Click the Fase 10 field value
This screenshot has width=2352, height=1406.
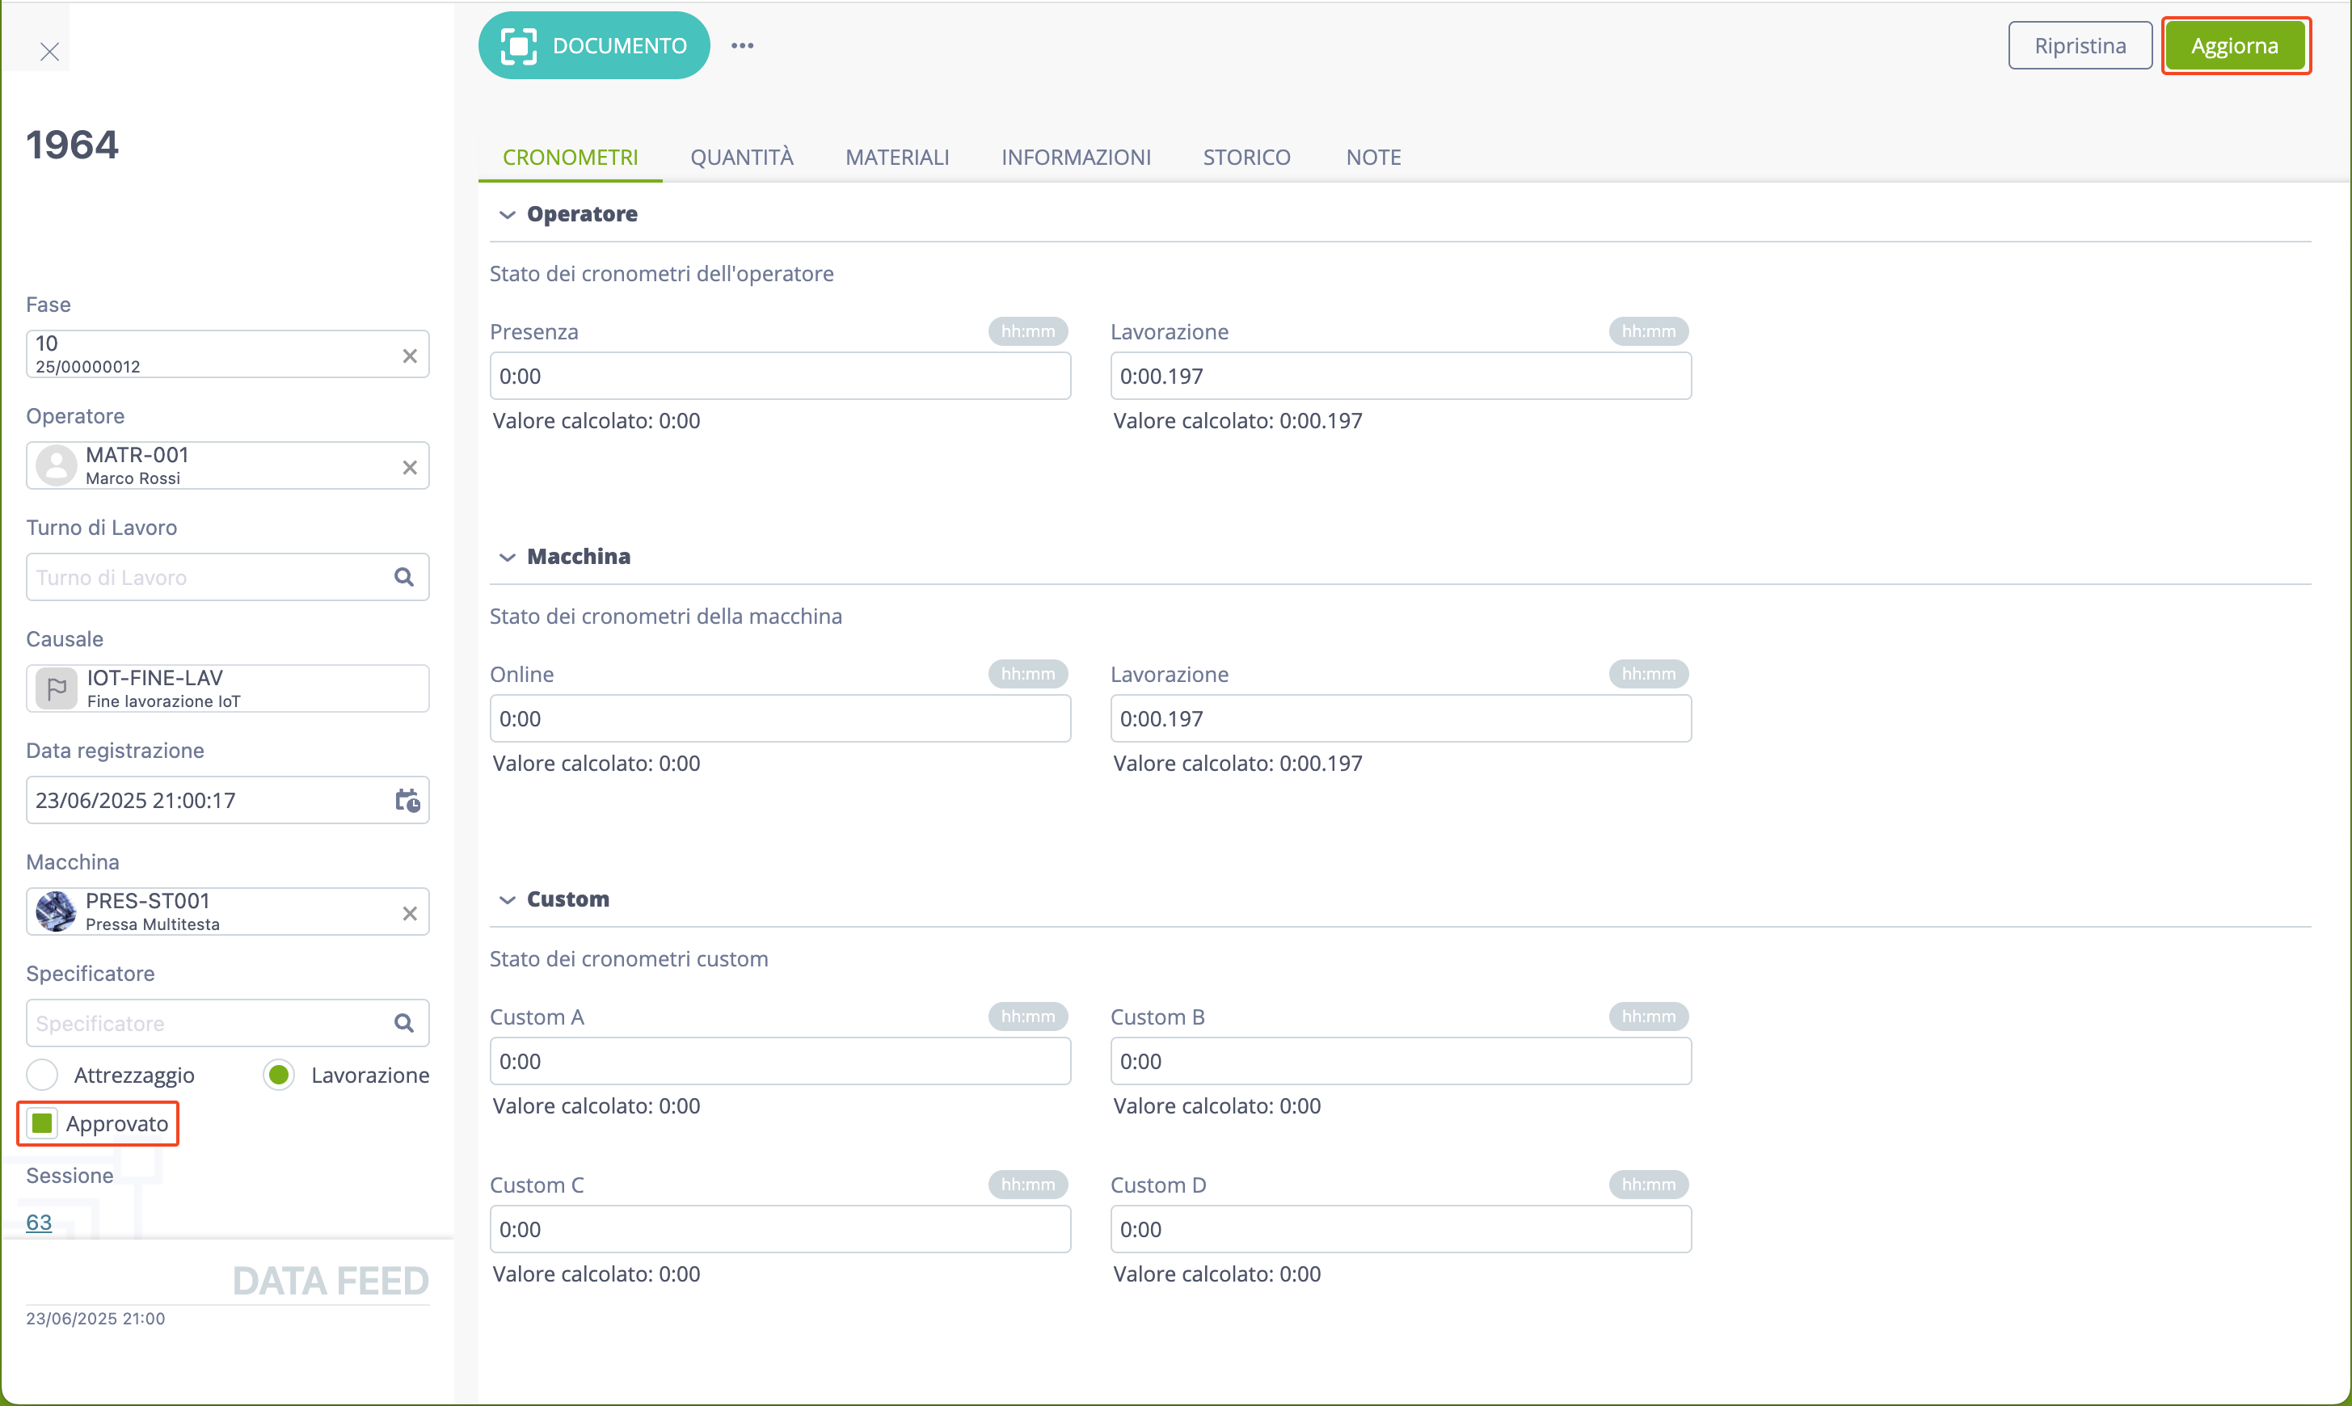pos(227,355)
